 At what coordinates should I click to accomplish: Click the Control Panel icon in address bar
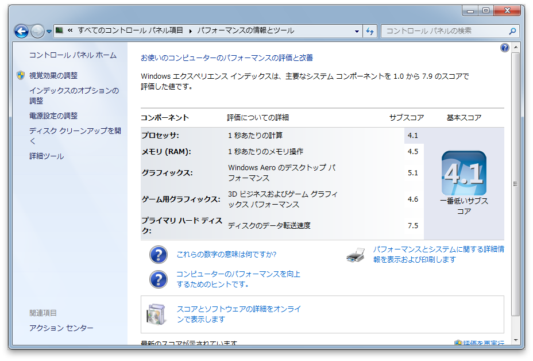tap(59, 30)
